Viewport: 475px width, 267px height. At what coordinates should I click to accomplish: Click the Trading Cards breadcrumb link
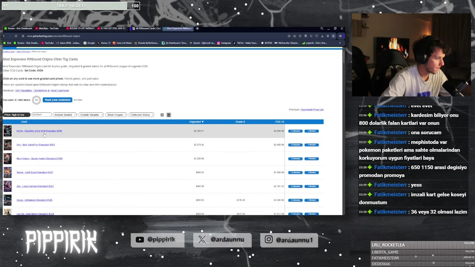click(x=9, y=52)
